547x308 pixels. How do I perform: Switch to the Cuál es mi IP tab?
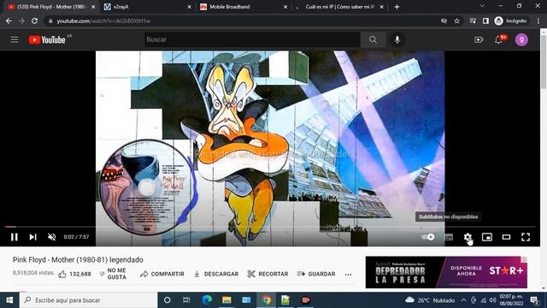(340, 7)
